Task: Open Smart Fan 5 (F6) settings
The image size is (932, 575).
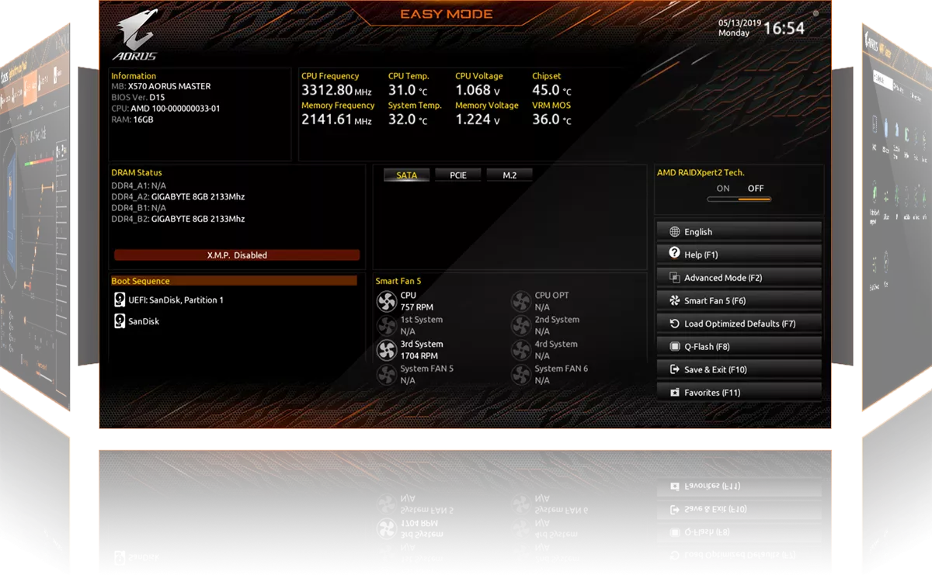Action: (x=739, y=300)
